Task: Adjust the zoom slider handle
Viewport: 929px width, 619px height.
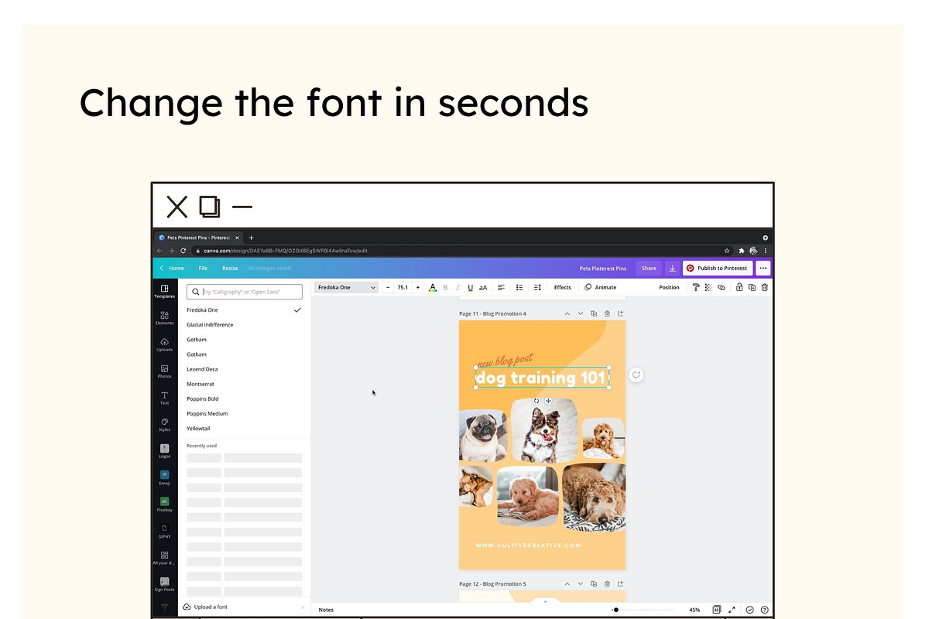Action: (x=615, y=610)
